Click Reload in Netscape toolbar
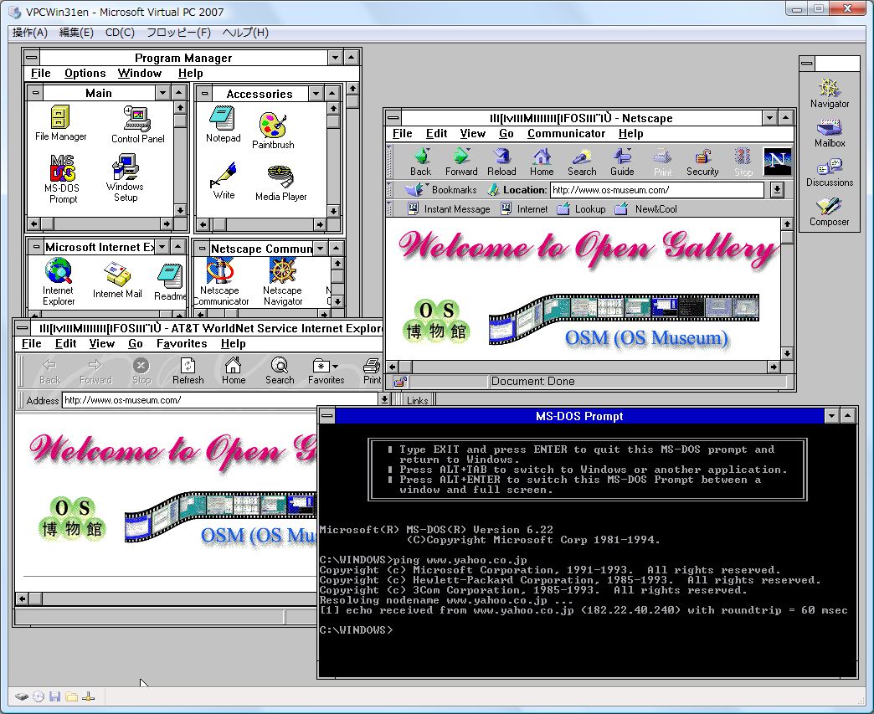 (x=501, y=162)
